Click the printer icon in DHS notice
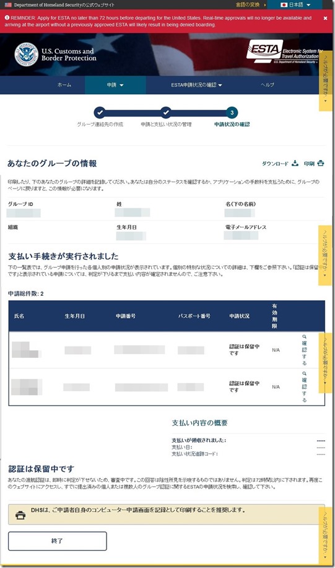The image size is (335, 568). tap(20, 515)
